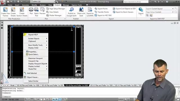Choose Viewport Clip in context menu
This screenshot has width=180, height=101.
[36, 61]
